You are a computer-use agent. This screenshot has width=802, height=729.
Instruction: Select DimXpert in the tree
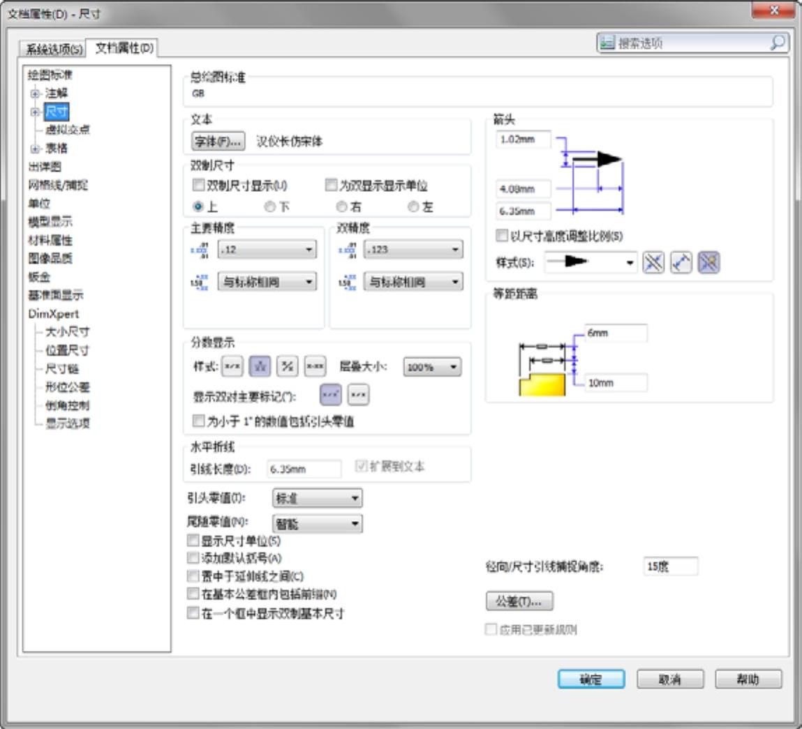(54, 313)
